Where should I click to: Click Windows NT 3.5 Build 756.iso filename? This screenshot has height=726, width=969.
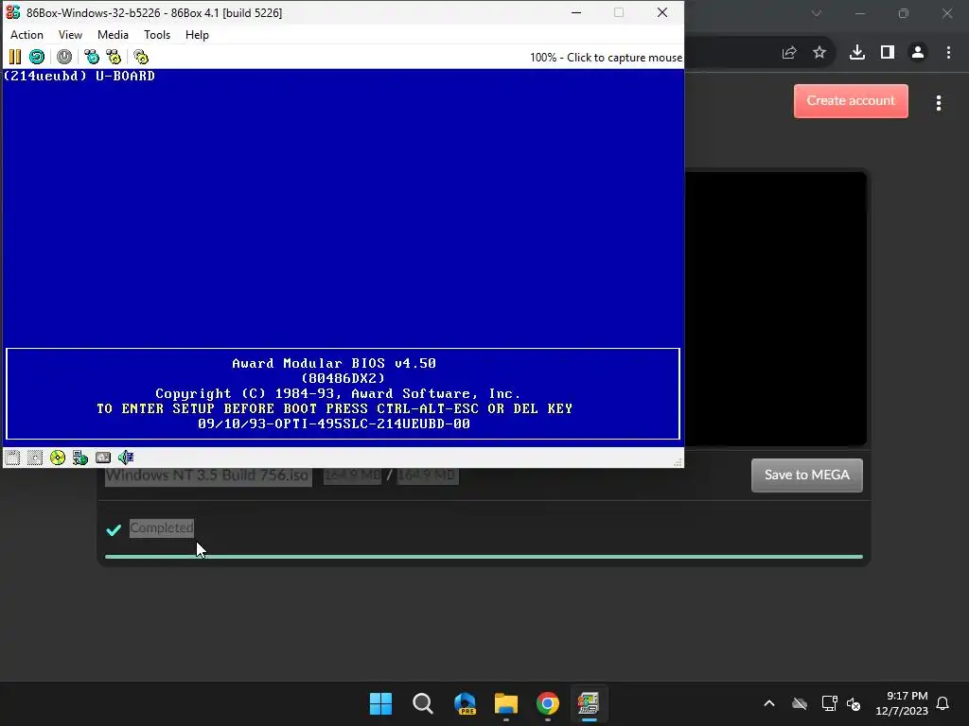pyautogui.click(x=207, y=475)
